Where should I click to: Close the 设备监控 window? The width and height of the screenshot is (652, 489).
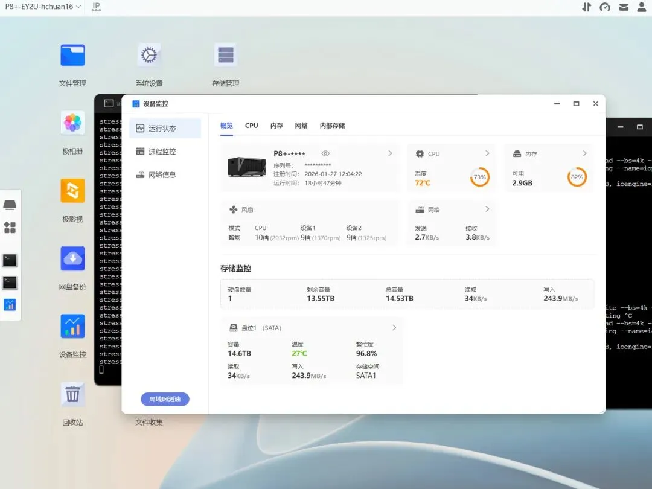point(595,104)
